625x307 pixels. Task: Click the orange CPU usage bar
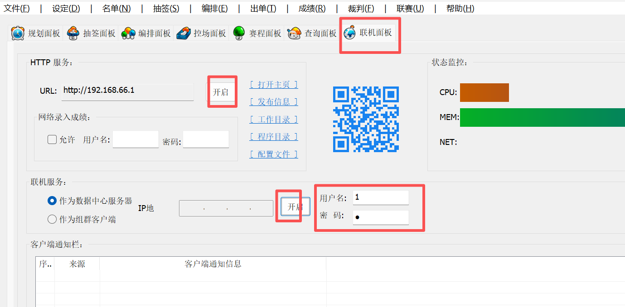(484, 92)
